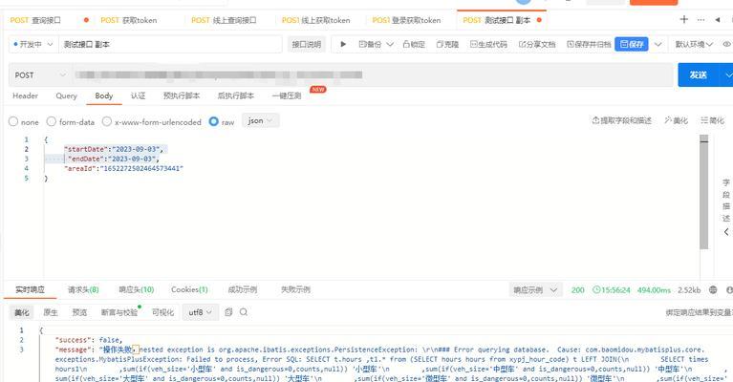Click the 备份 backup icon
The height and width of the screenshot is (382, 733).
(x=362, y=44)
